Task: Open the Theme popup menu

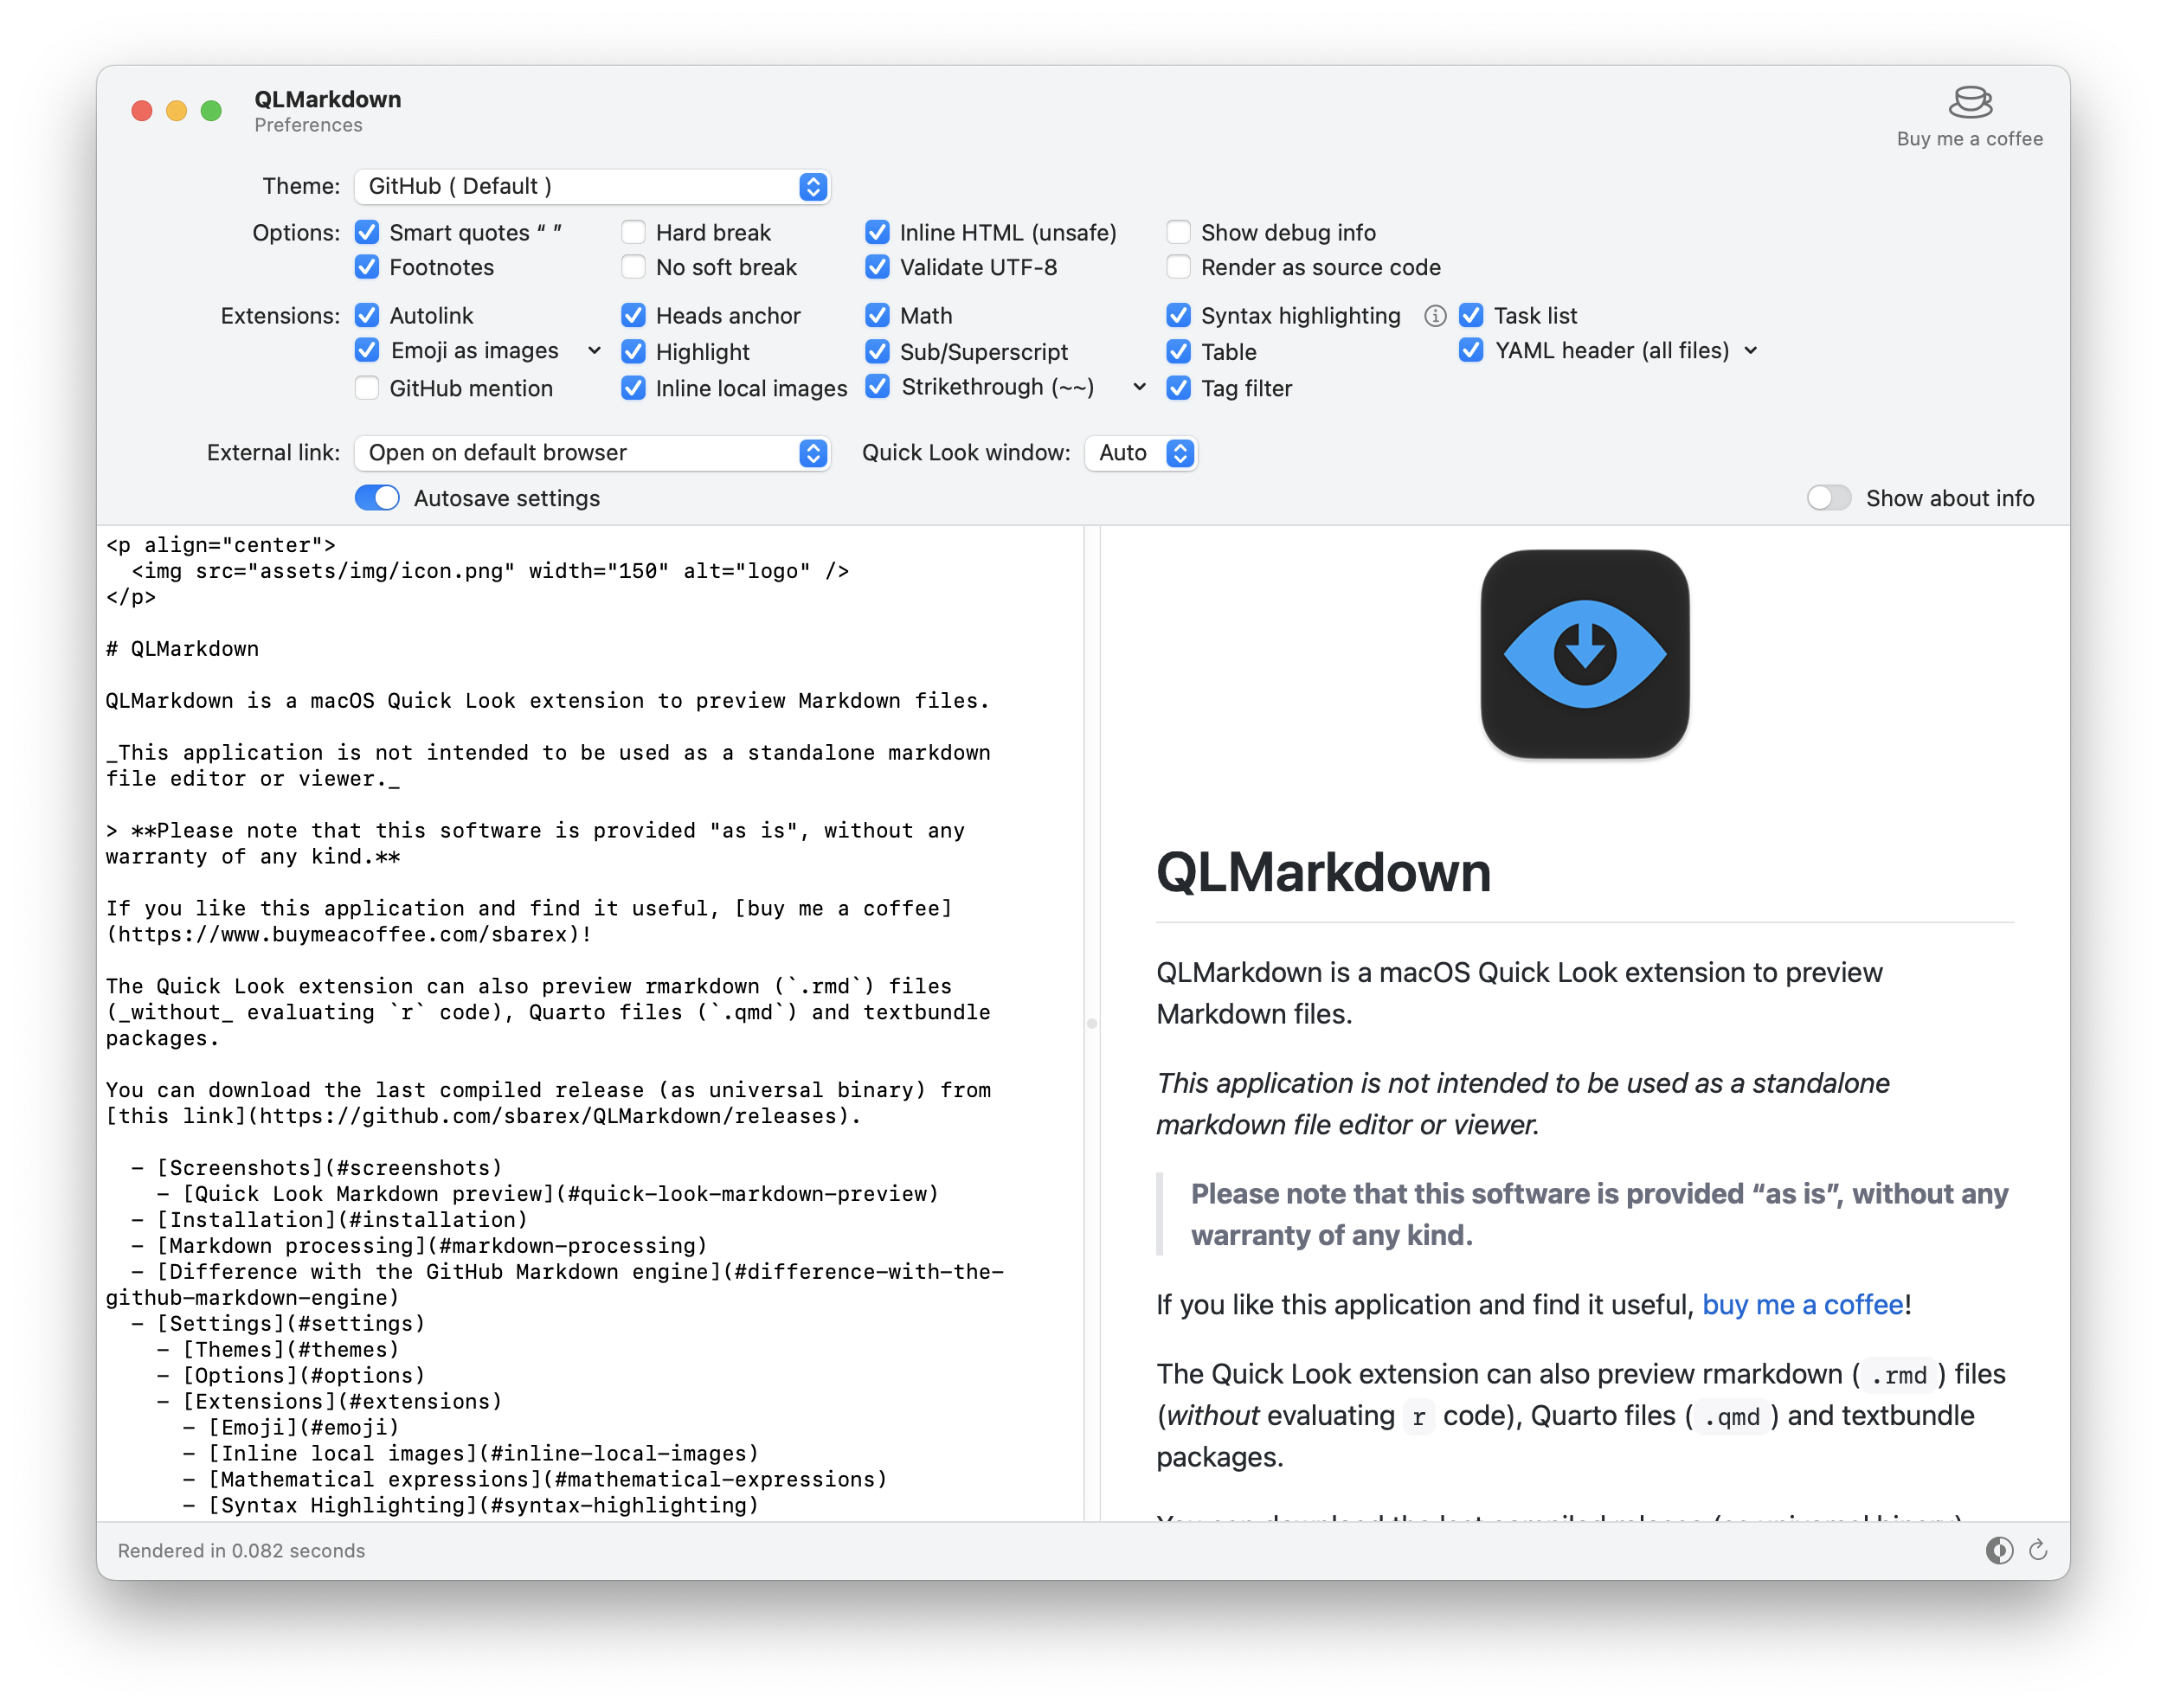Action: (592, 187)
